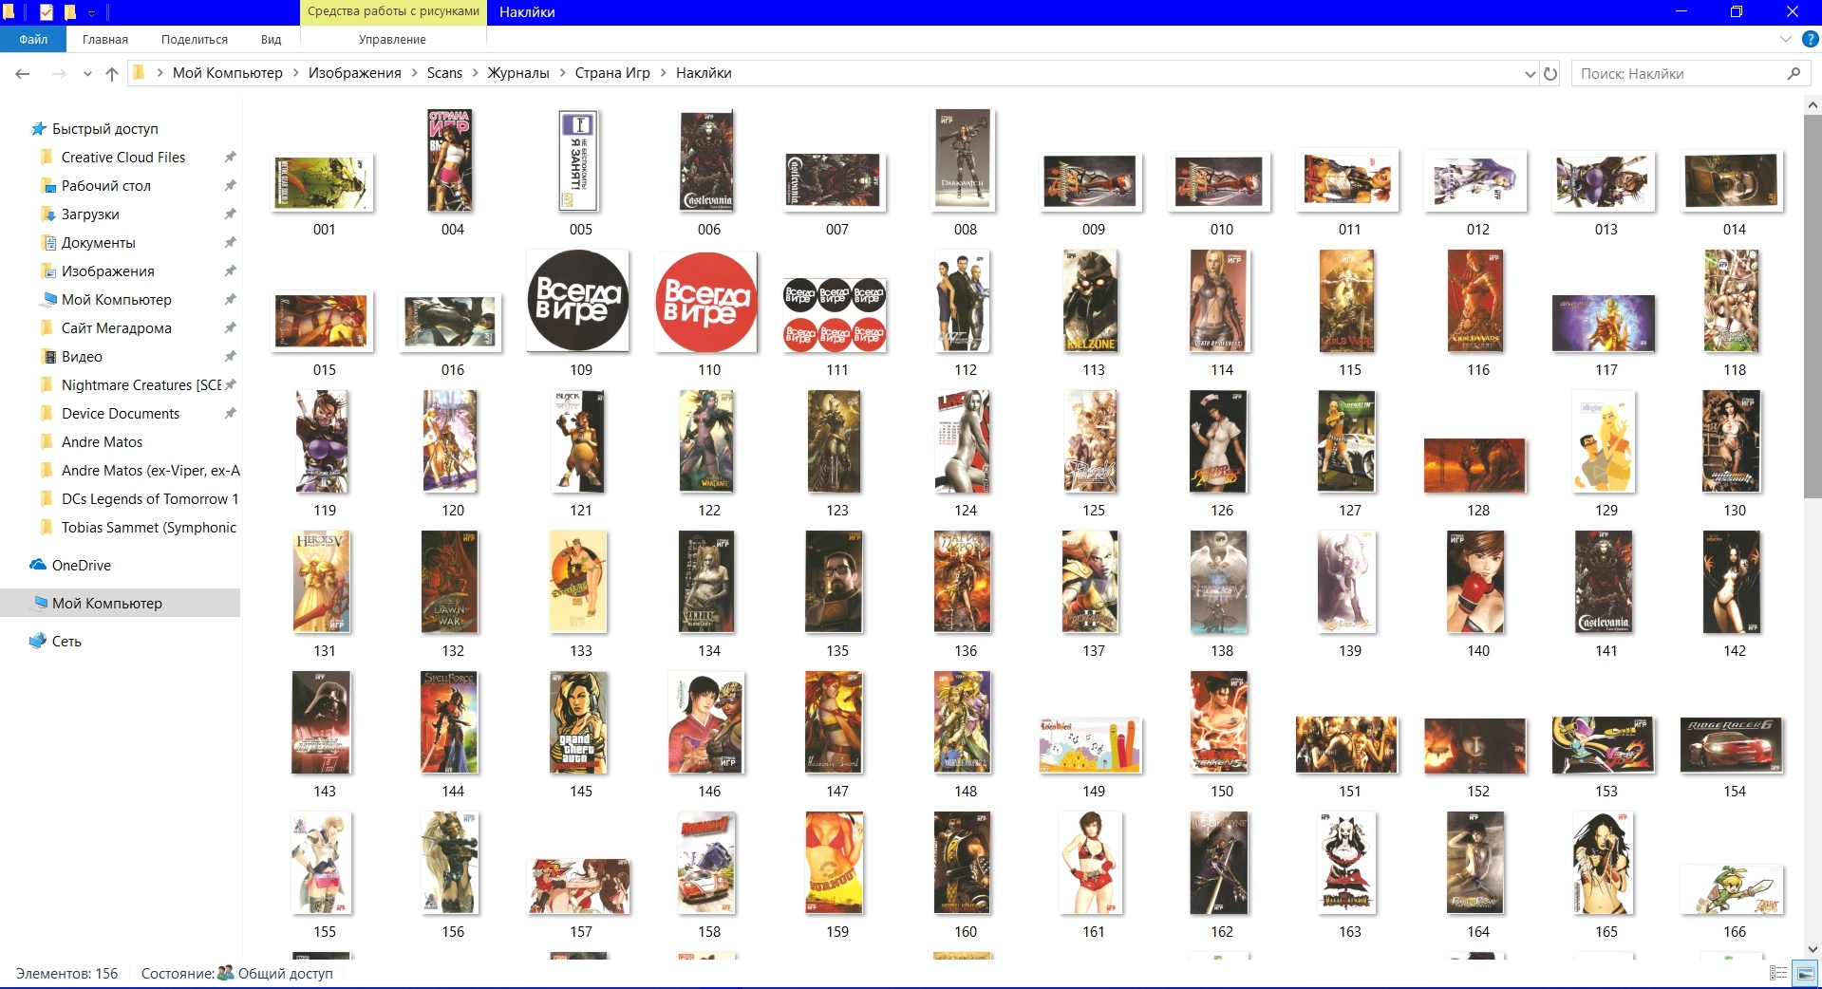Open Сеть network icon in sidebar
This screenshot has width=1822, height=989.
38,641
